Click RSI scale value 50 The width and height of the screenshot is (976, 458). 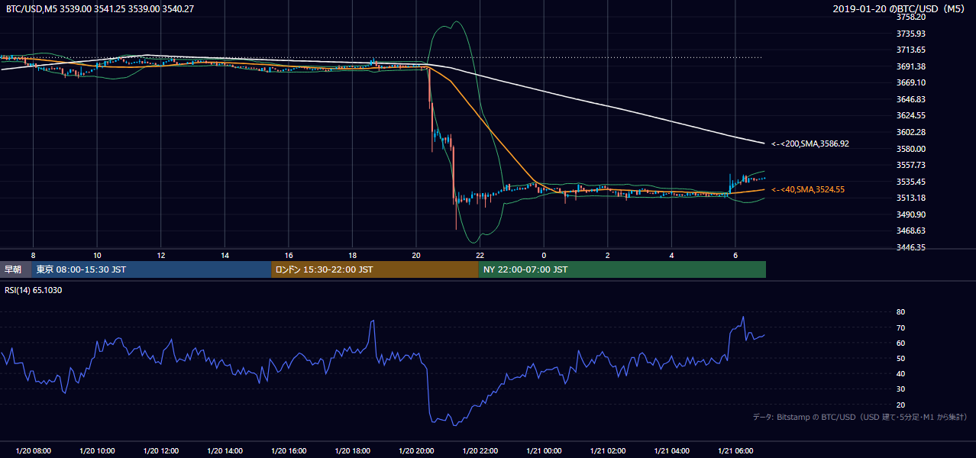point(900,358)
